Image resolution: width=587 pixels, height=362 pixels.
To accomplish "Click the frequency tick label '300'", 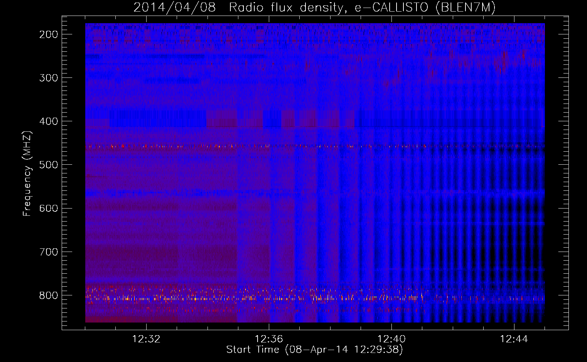I will [49, 78].
